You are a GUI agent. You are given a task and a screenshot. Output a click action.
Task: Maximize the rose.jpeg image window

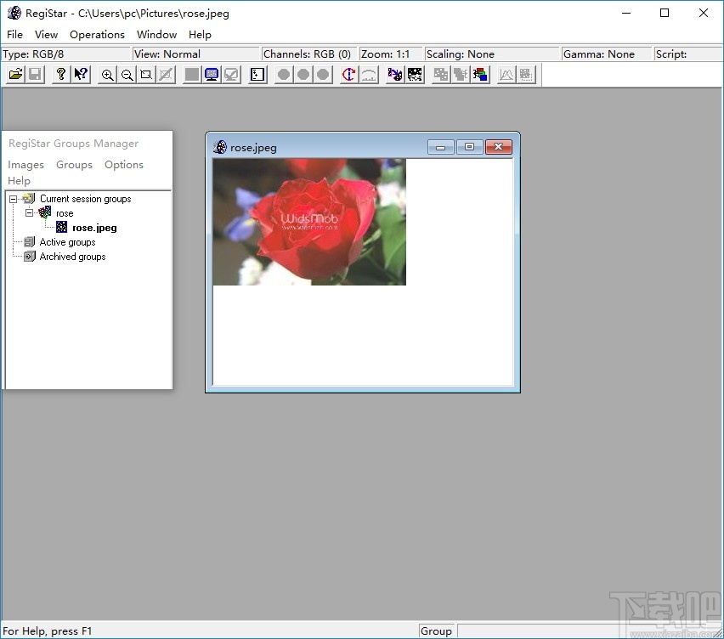(x=469, y=147)
